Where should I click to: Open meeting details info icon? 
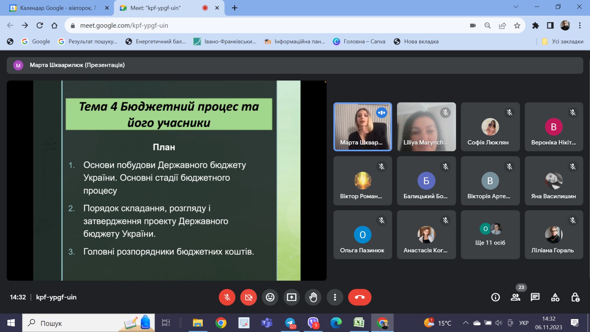[x=495, y=297]
